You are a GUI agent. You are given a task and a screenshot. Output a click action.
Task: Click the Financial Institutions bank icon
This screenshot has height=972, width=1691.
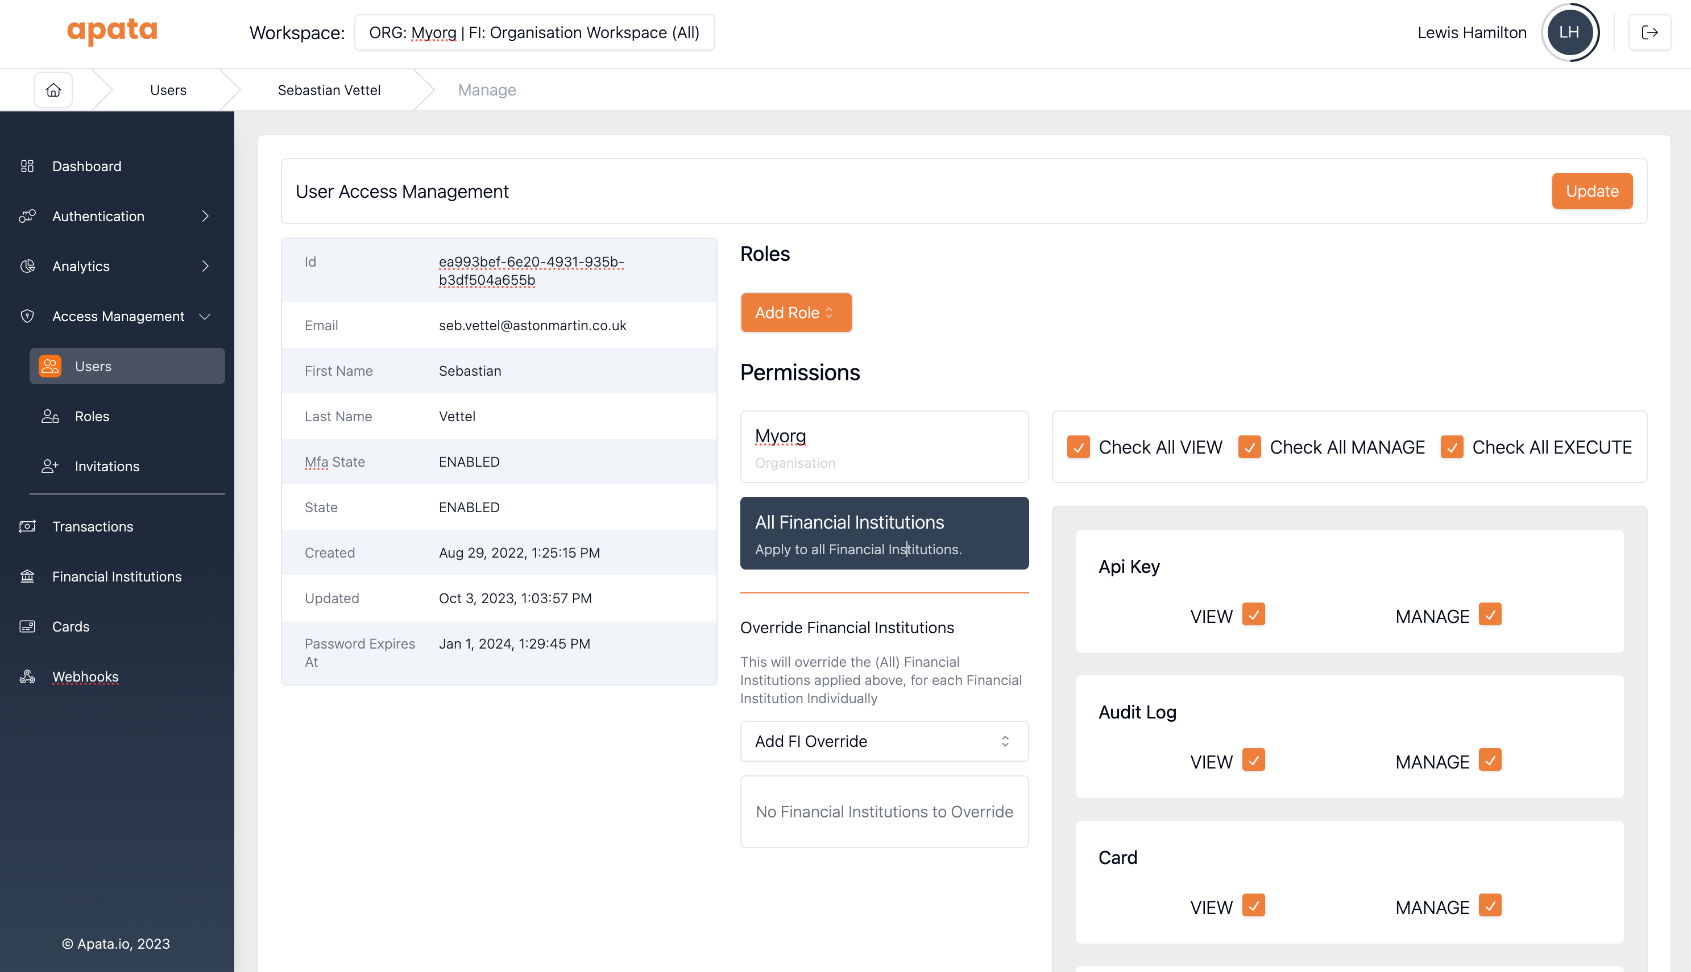pyautogui.click(x=27, y=577)
